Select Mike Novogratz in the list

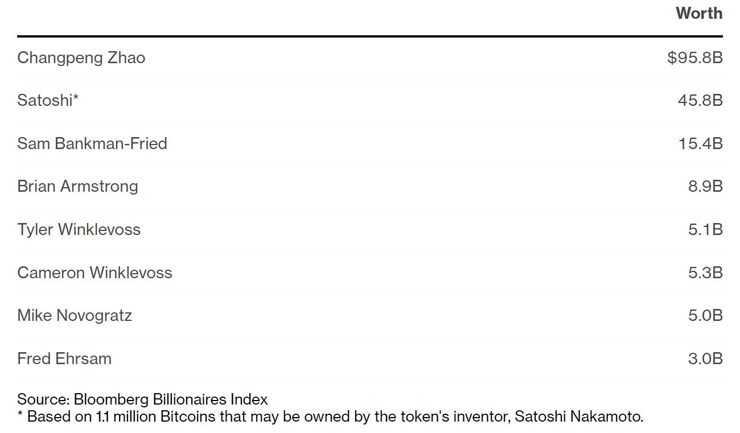(x=75, y=316)
